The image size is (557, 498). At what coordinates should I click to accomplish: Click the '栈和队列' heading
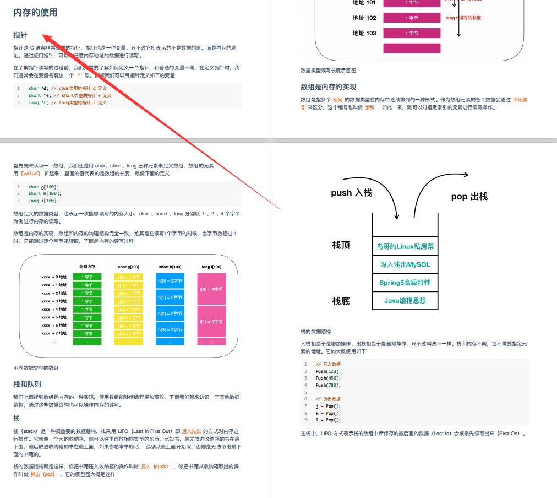click(x=27, y=385)
